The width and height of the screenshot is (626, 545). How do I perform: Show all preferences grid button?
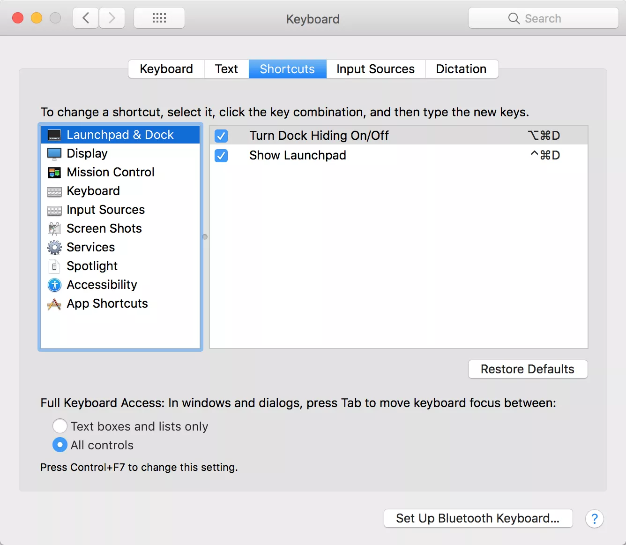point(159,18)
